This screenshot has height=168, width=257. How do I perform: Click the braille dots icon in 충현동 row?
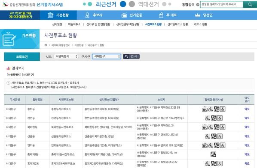[x=217, y=109]
